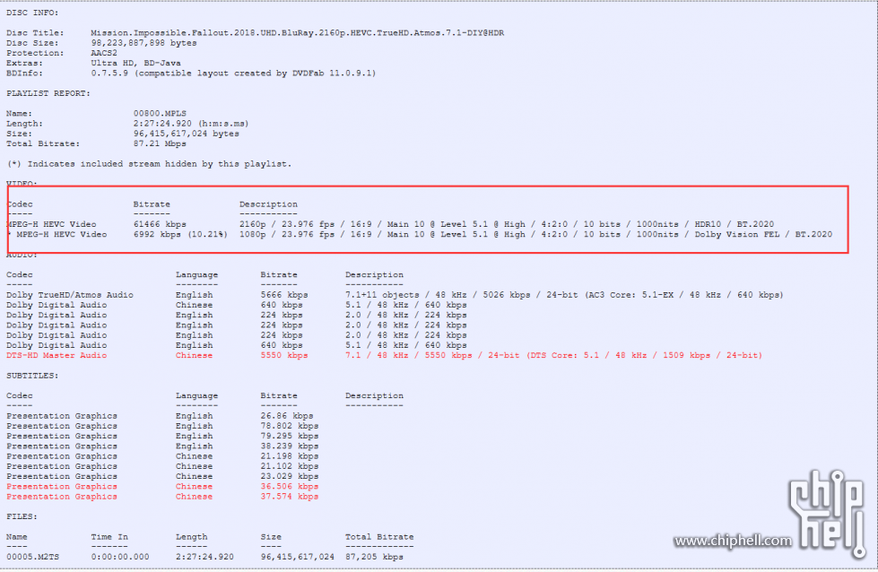This screenshot has width=878, height=572.
Task: Select the protection value "AACS2"
Action: pyautogui.click(x=104, y=53)
